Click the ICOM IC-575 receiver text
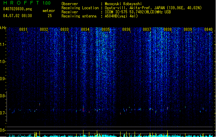 click(138, 12)
